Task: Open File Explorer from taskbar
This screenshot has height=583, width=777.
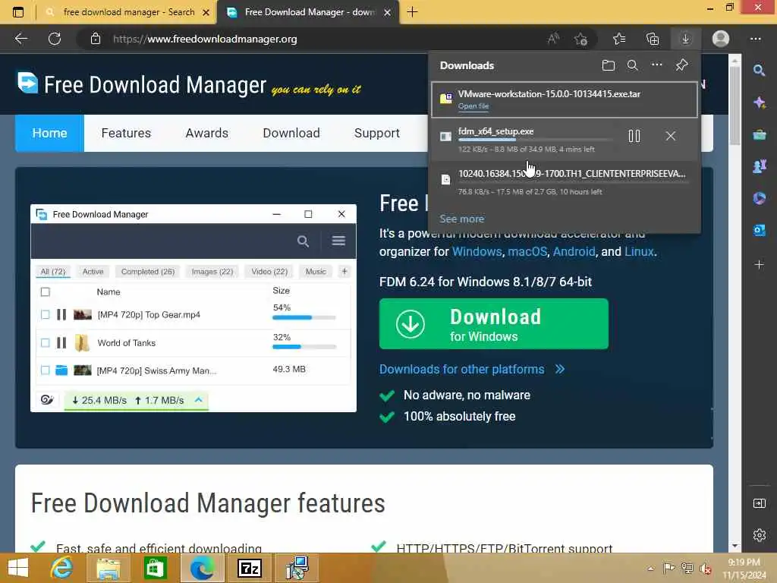Action: tap(108, 568)
